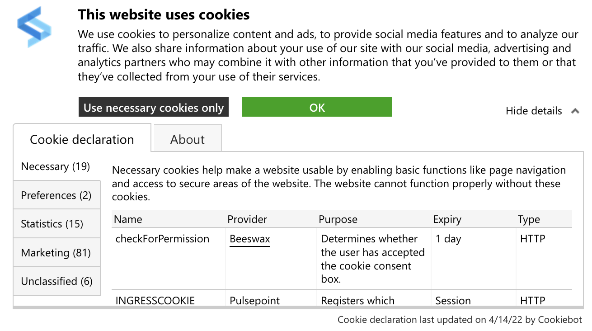Show the Statistics (15) cookie list
592x331 pixels.
(x=56, y=223)
